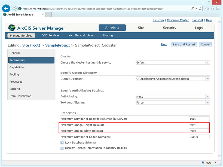Disable Display Related Information in Identify Results
This screenshot has width=223, height=167.
62,148
